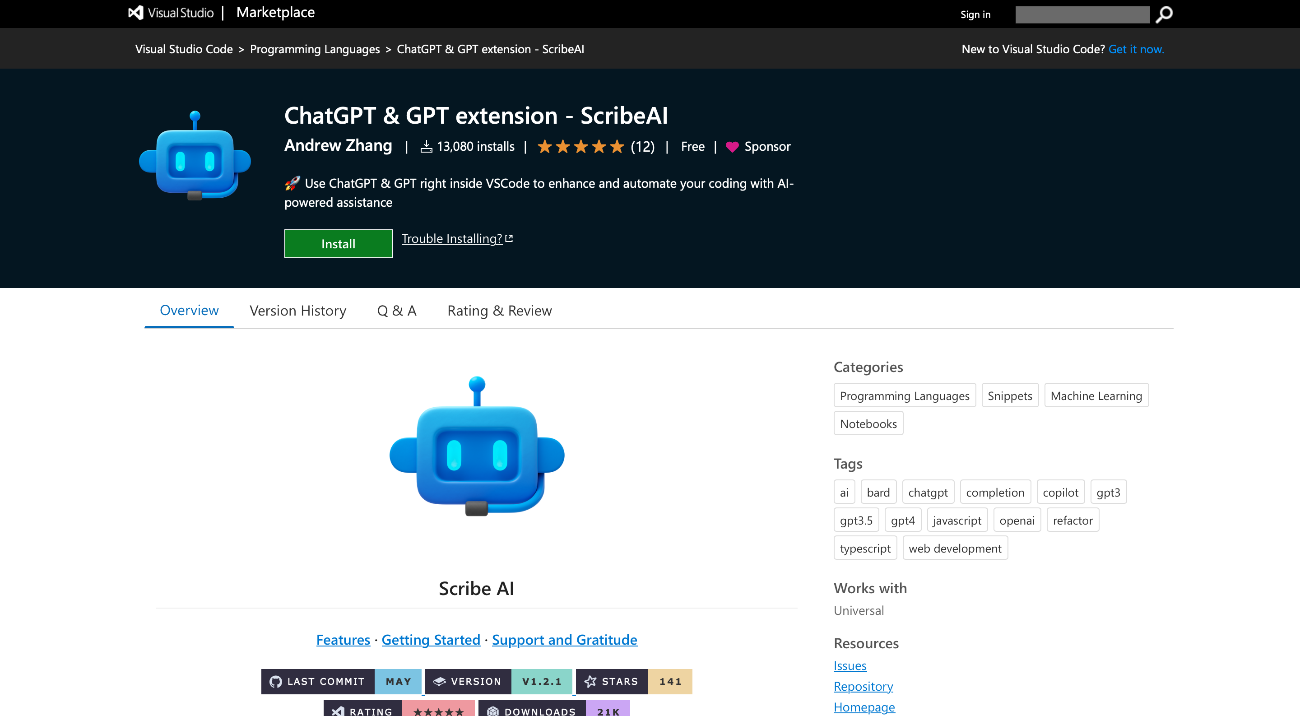Image resolution: width=1300 pixels, height=716 pixels.
Task: Switch to the Version History tab
Action: [298, 310]
